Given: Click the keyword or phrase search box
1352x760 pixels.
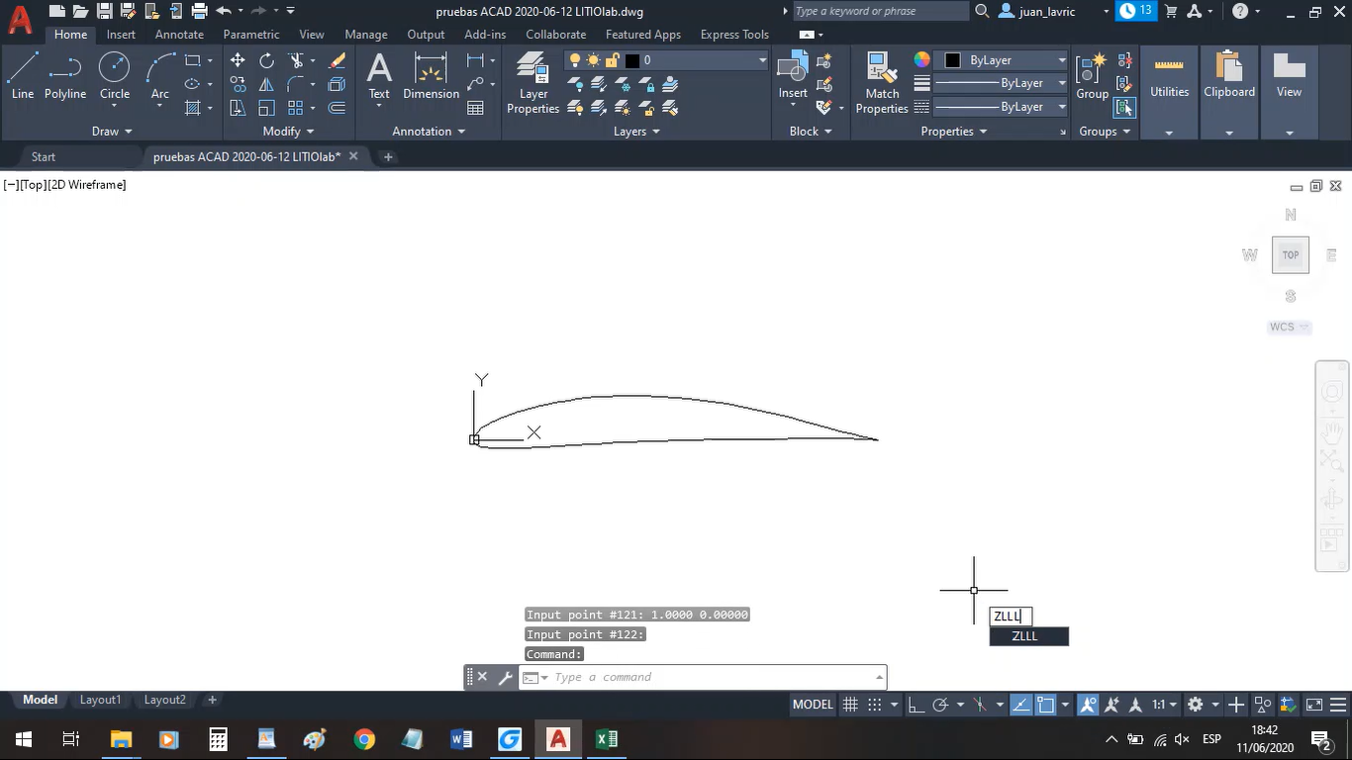Looking at the screenshot, I should click(880, 11).
